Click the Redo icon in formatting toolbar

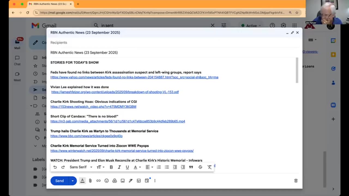click(63, 167)
